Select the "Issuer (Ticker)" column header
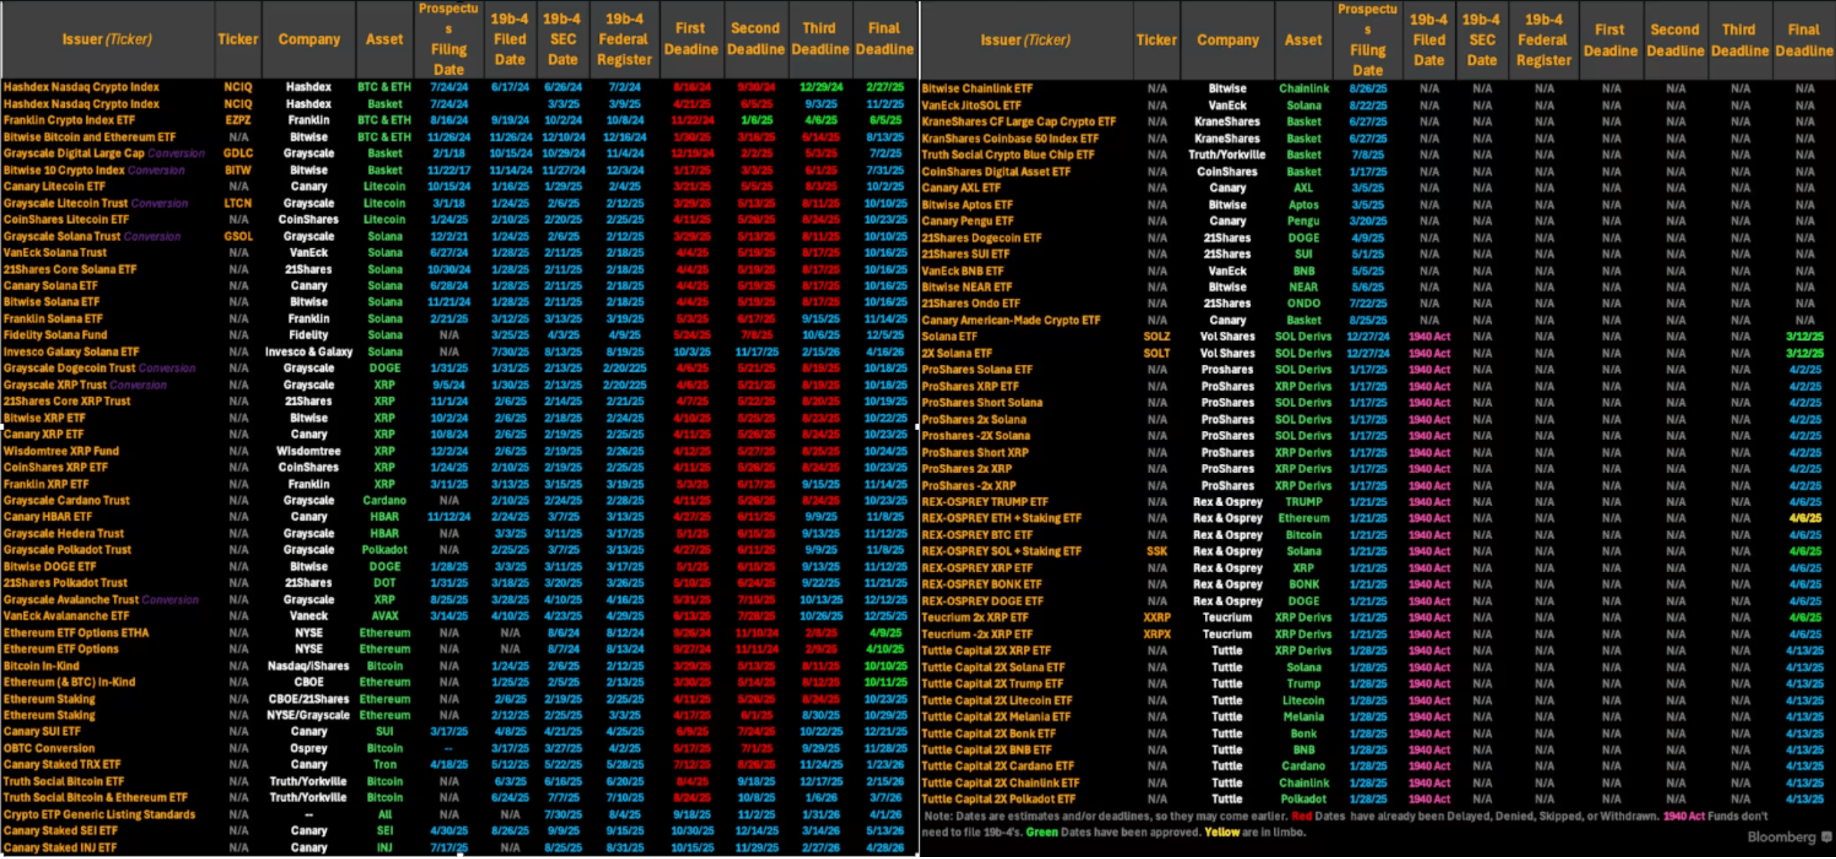Viewport: 1836px width, 859px height. (x=106, y=39)
